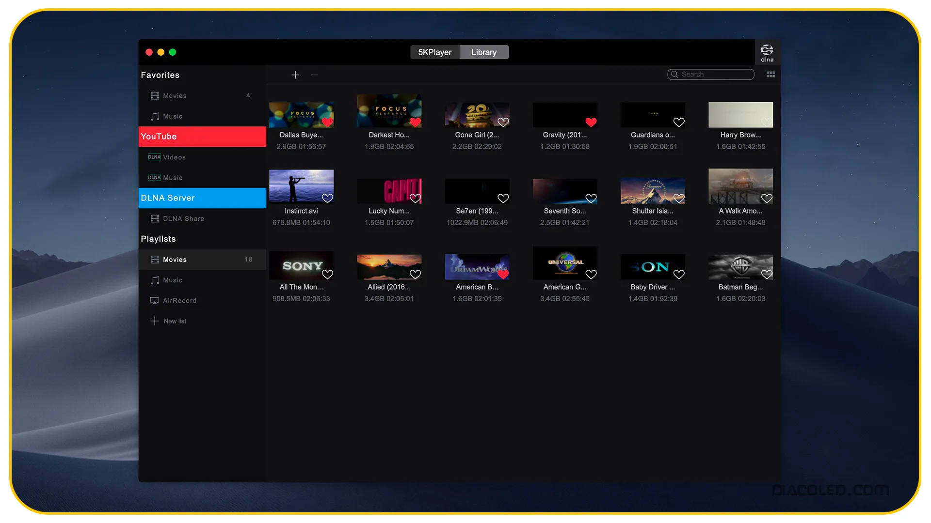Click the Seventh So... title
931x523 pixels.
coord(565,211)
